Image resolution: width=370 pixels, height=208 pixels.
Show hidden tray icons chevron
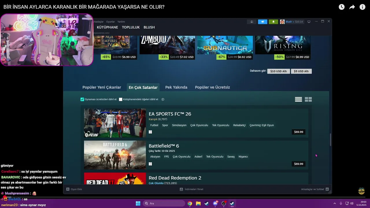(335, 203)
